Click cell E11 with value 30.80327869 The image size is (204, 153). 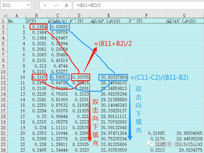pos(109,77)
